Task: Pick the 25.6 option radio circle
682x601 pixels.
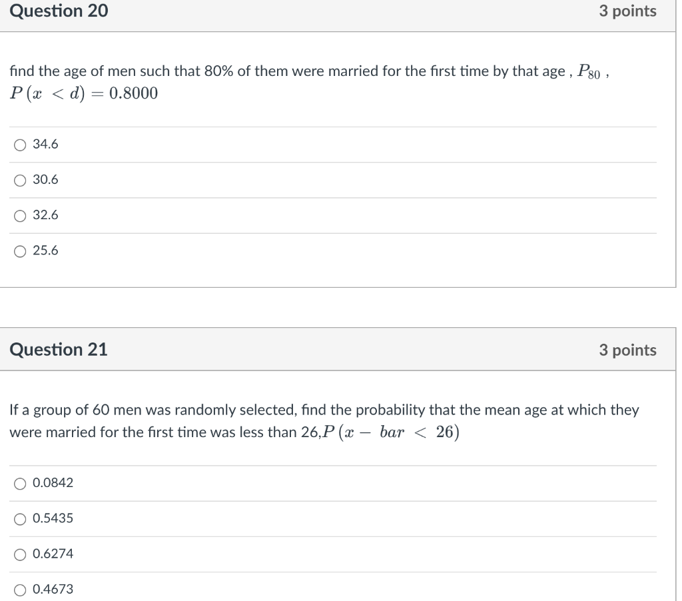Action: (20, 251)
